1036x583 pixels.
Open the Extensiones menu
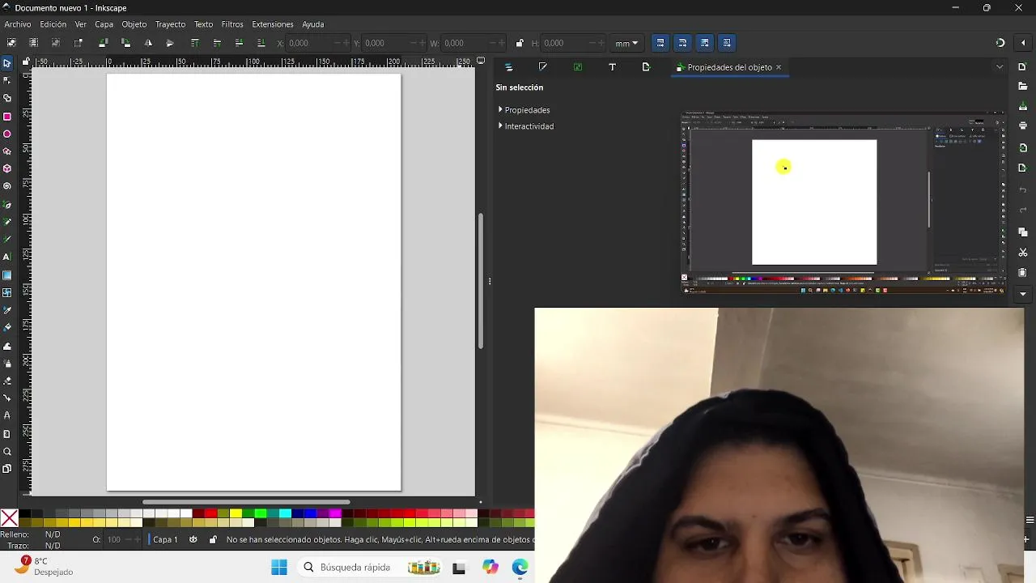tap(273, 24)
